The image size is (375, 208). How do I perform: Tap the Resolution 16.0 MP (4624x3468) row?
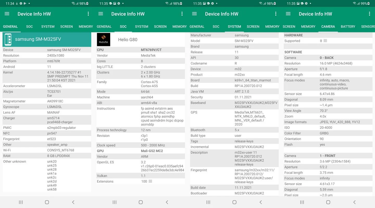(x=328, y=63)
